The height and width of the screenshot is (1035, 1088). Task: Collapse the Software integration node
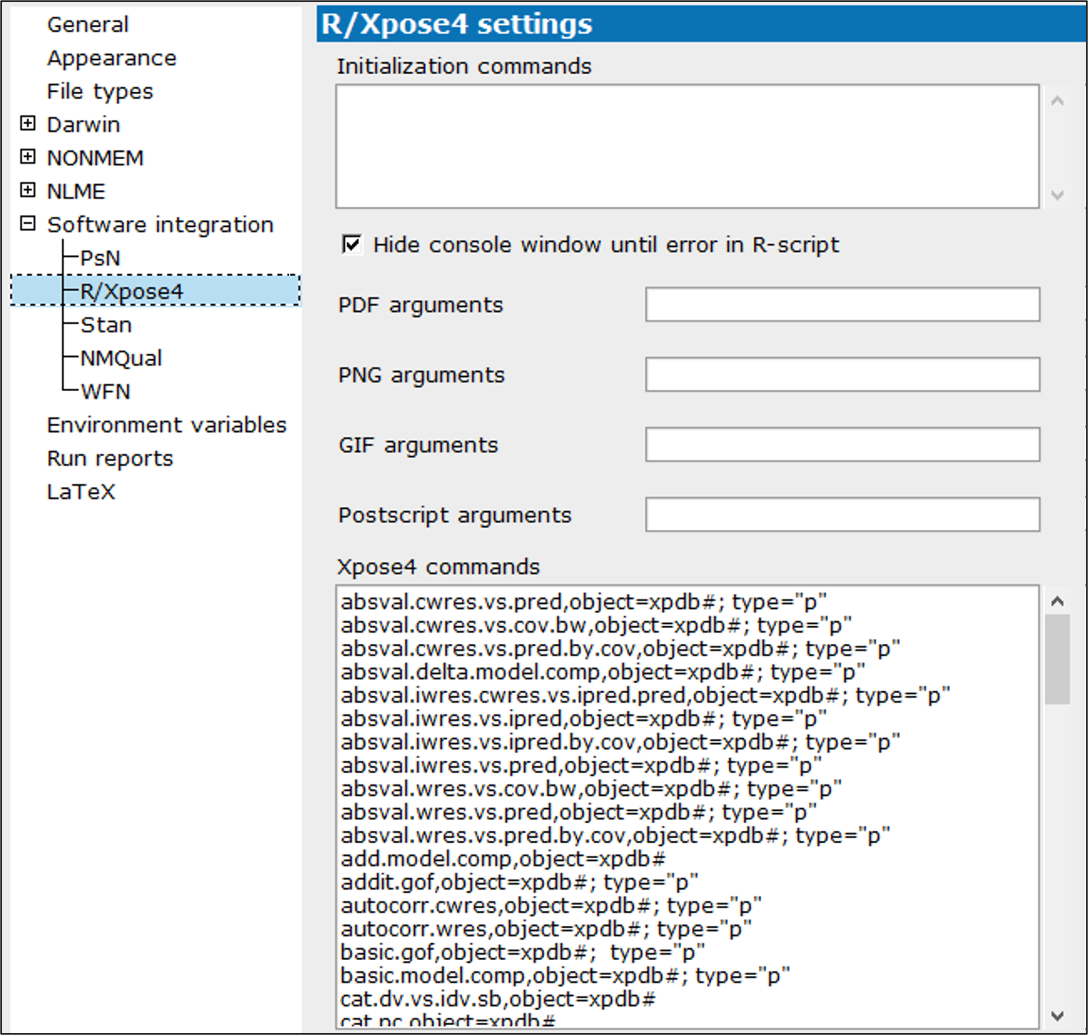(x=28, y=223)
